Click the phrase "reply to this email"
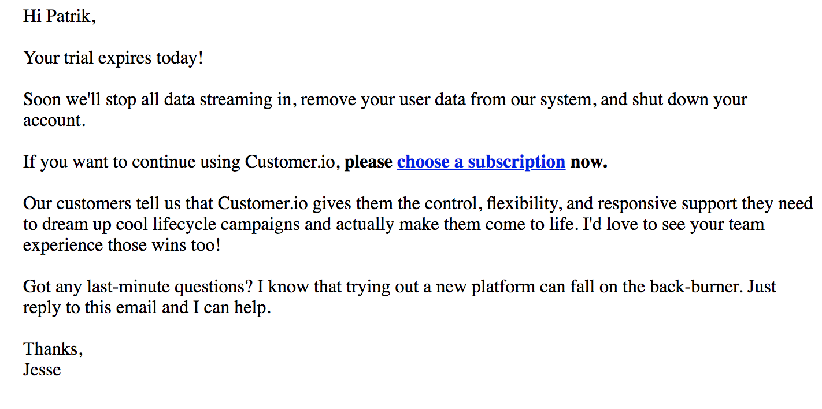The width and height of the screenshot is (822, 409). (90, 307)
